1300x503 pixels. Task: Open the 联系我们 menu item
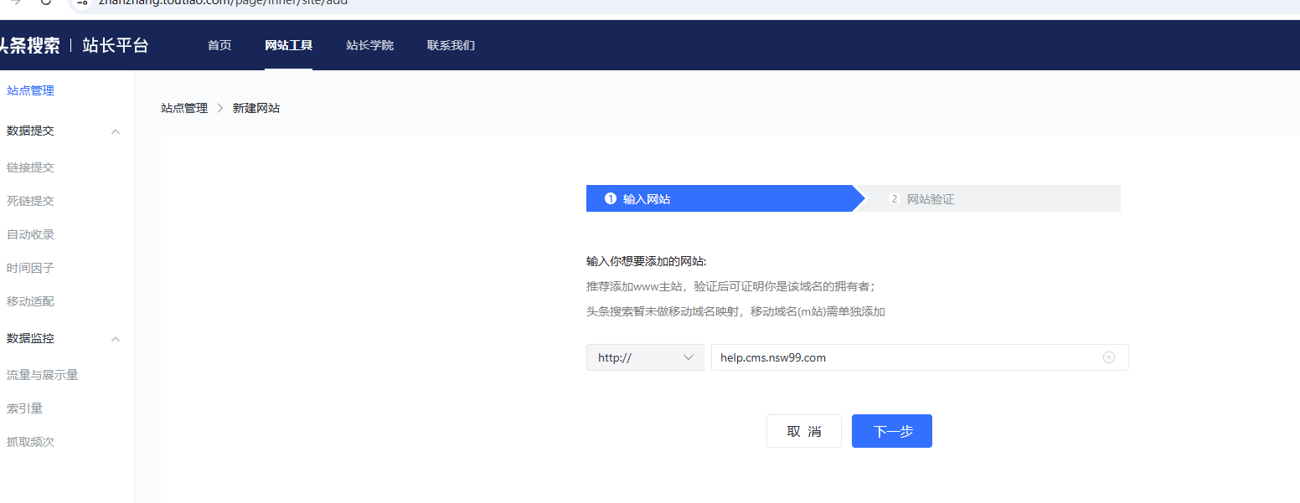tap(451, 45)
